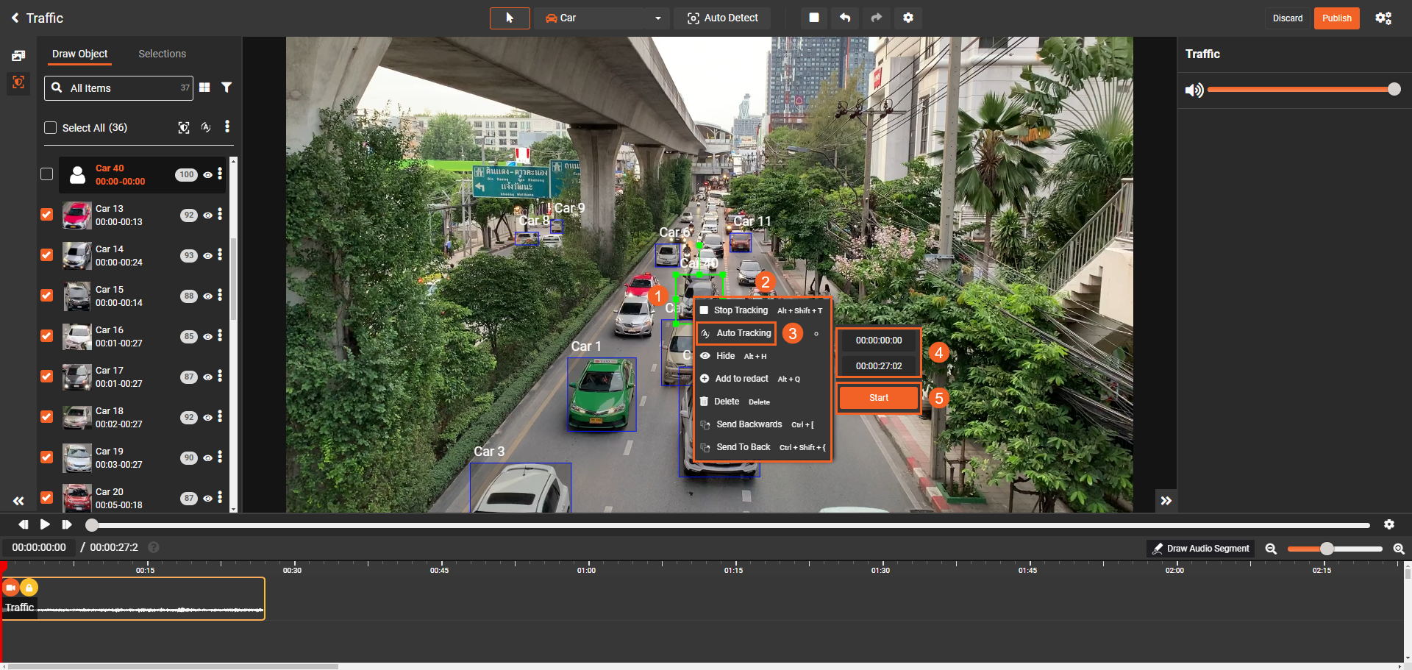Choose Add to redact from context menu
The height and width of the screenshot is (670, 1412).
coord(741,379)
